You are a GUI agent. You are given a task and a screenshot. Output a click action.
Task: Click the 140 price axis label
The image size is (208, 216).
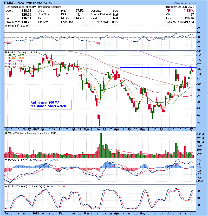(x=199, y=51)
